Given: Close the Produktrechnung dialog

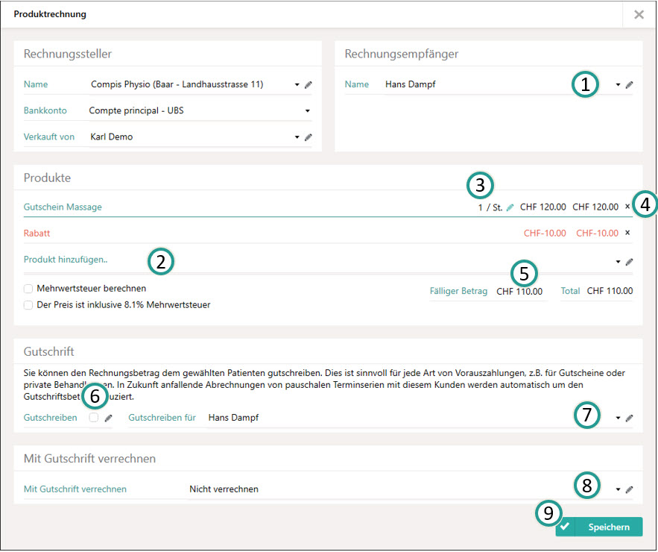Looking at the screenshot, I should pyautogui.click(x=639, y=15).
